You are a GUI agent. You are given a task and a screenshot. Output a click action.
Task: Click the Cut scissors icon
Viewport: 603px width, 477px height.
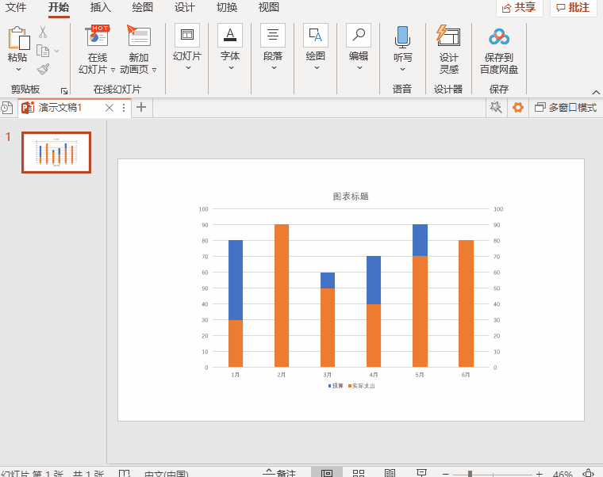[x=43, y=32]
